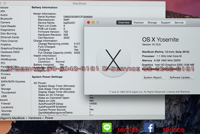
Task: Open the Service tab
Action: click(179, 22)
